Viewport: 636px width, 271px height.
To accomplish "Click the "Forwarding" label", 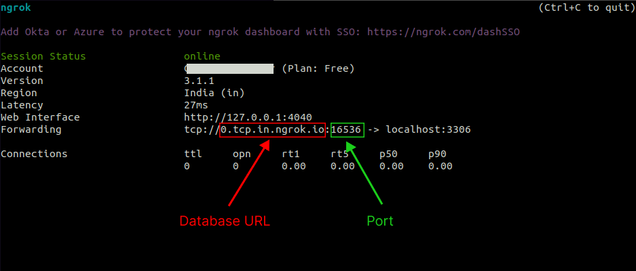I will tap(31, 129).
